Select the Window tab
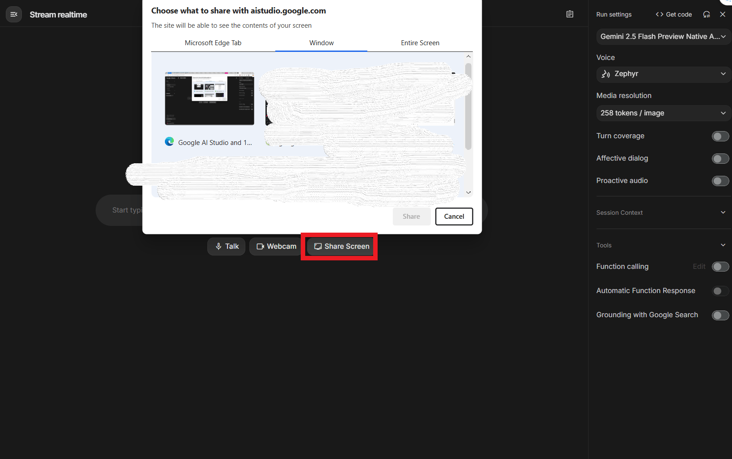 tap(321, 43)
